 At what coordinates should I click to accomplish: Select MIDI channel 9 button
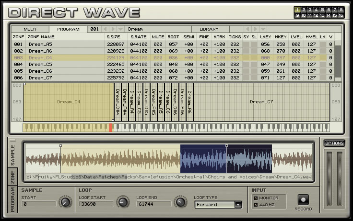(x=297, y=15)
